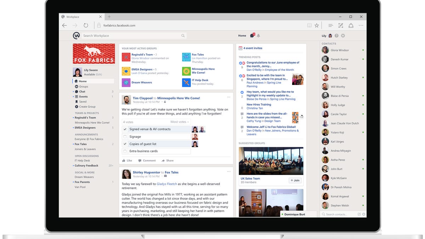Viewport: 425px width, 239px height.
Task: Select Groups in the left sidebar
Action: click(83, 86)
